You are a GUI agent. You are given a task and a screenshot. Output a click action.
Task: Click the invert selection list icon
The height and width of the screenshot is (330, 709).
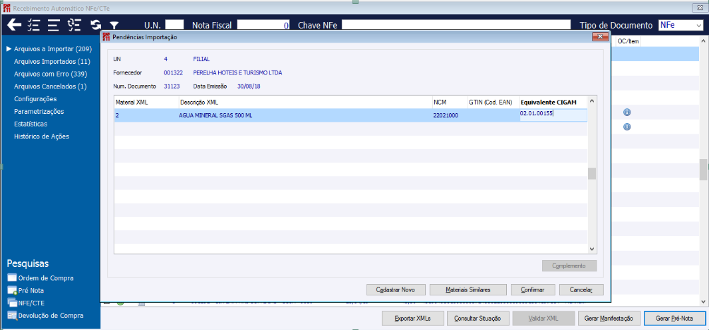(74, 25)
